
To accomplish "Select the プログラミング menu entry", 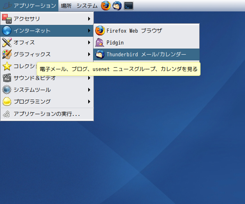I will 47,102.
